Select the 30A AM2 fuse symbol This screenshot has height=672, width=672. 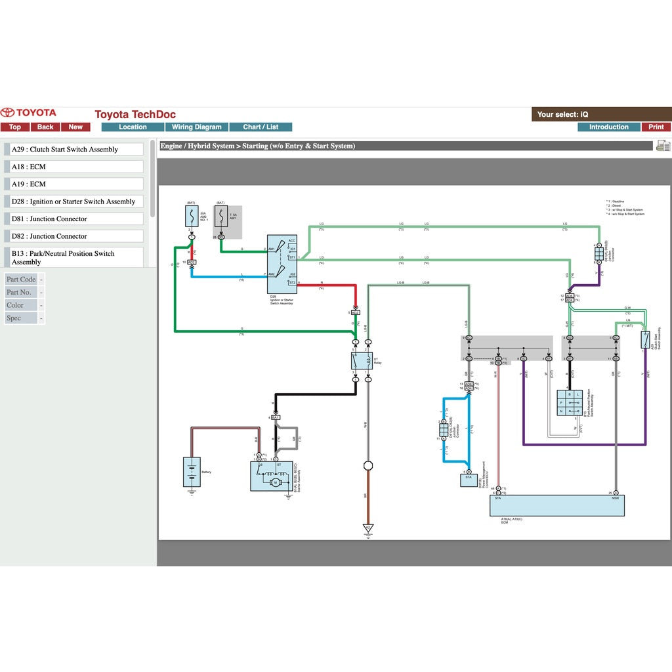pyautogui.click(x=192, y=216)
